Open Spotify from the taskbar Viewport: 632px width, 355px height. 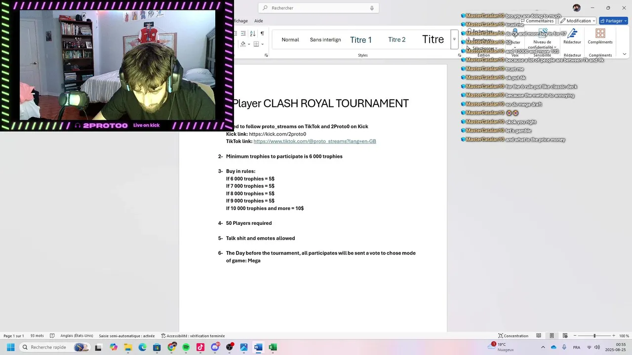pos(186,347)
